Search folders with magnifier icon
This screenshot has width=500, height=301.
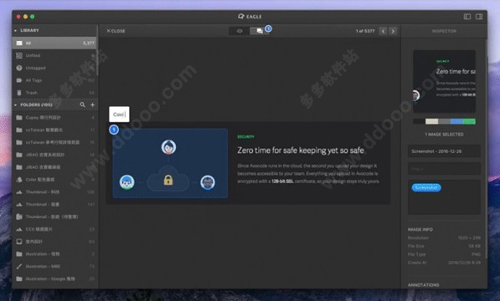82,105
